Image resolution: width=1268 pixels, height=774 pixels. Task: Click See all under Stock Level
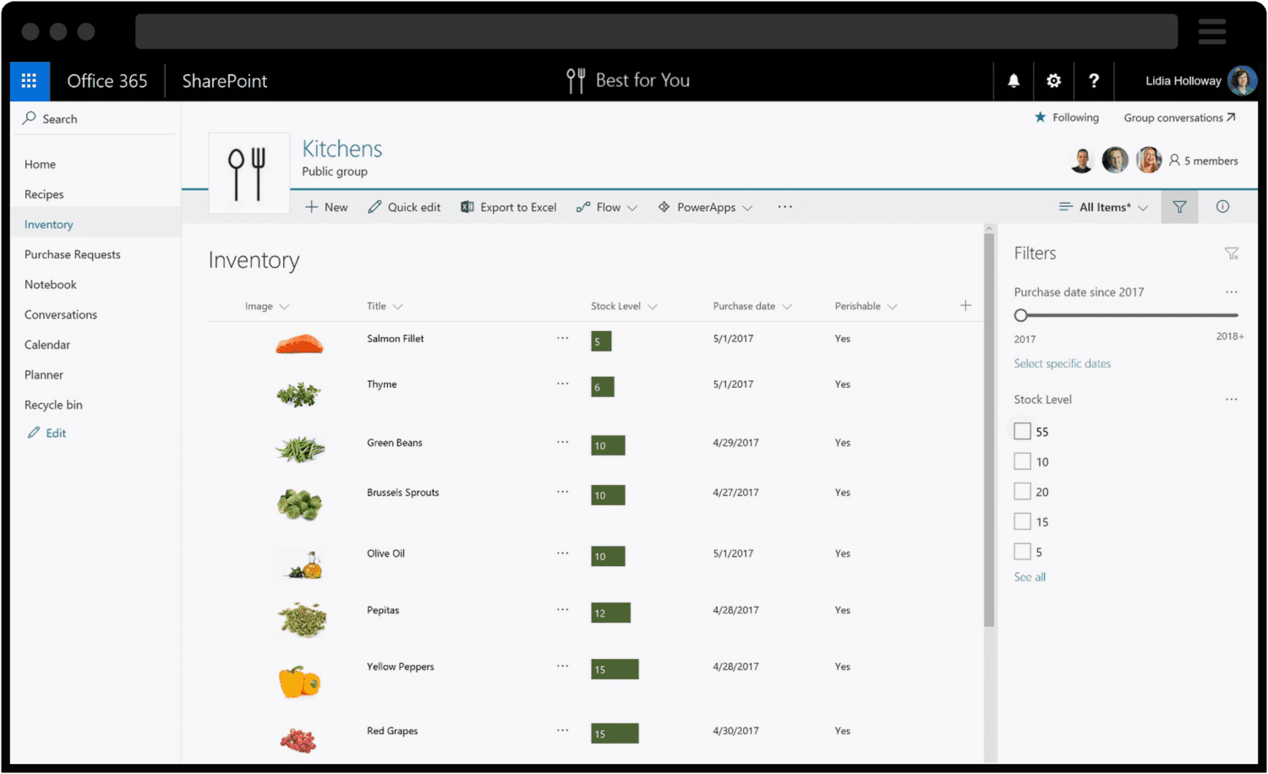tap(1029, 576)
